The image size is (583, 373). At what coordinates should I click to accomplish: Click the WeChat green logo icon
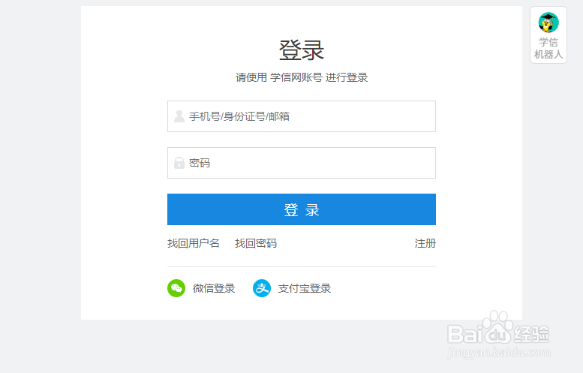point(176,288)
